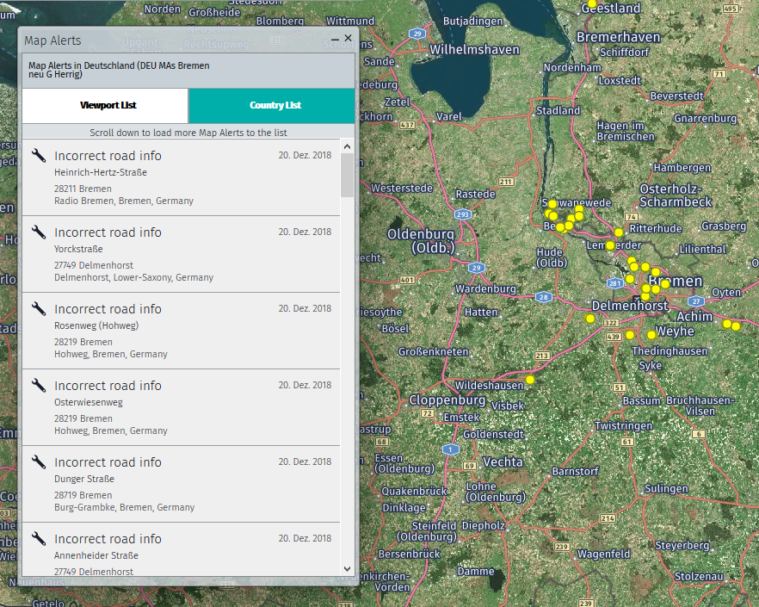Click the Sulingen town label

click(x=666, y=489)
